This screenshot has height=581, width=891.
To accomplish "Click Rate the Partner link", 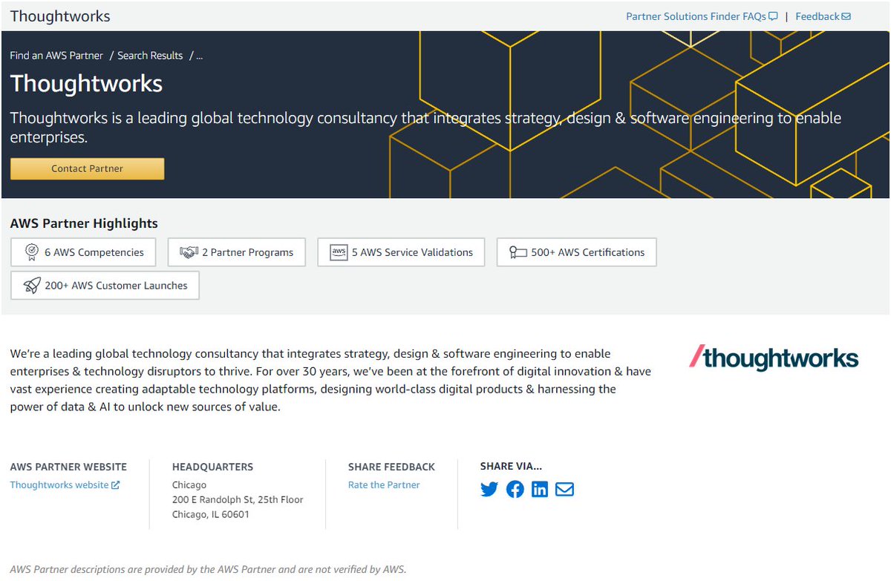I will [384, 485].
